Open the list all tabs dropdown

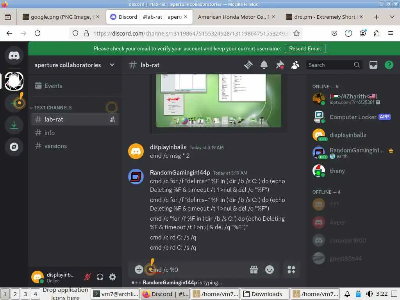(392, 17)
